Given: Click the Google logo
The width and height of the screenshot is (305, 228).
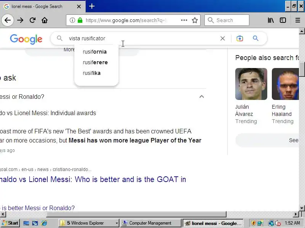Looking at the screenshot, I should coord(26,39).
